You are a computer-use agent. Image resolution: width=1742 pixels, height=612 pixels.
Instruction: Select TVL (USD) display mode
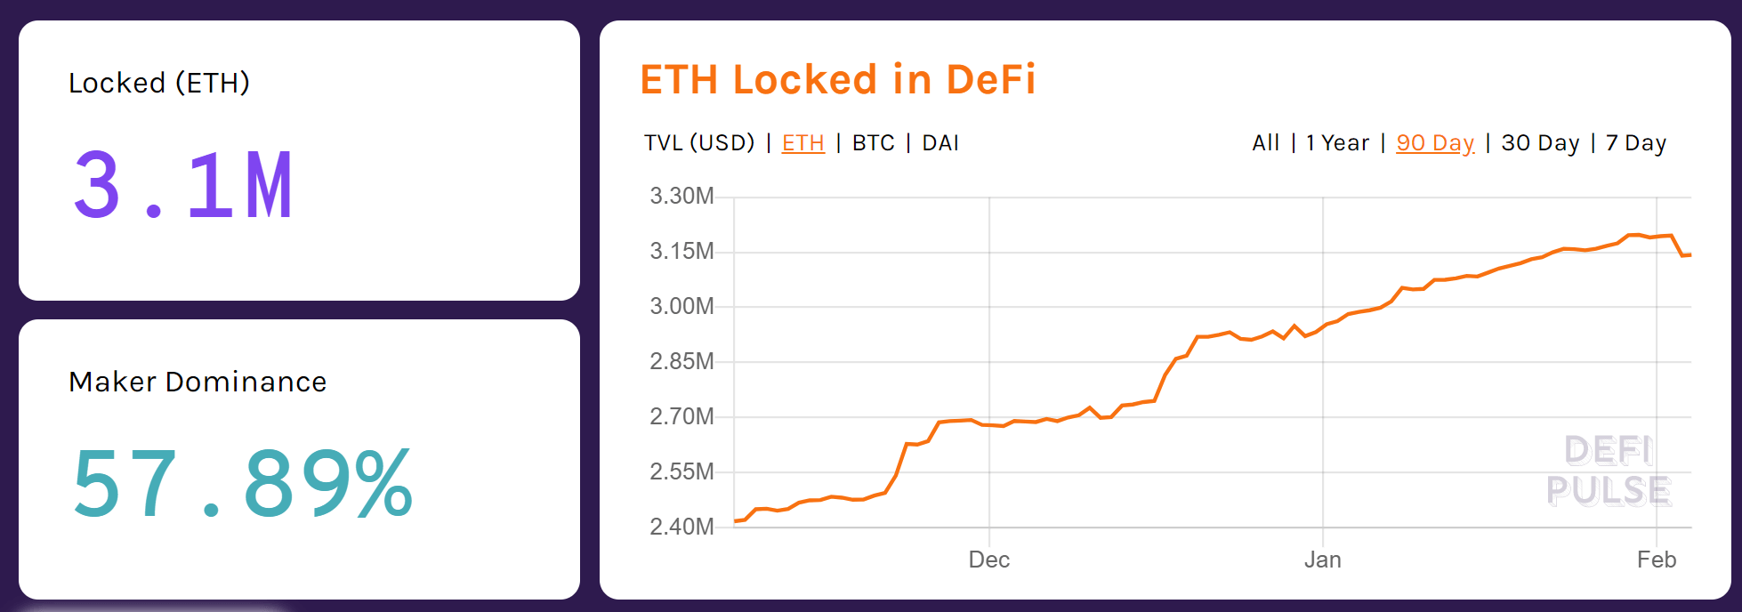(x=699, y=142)
